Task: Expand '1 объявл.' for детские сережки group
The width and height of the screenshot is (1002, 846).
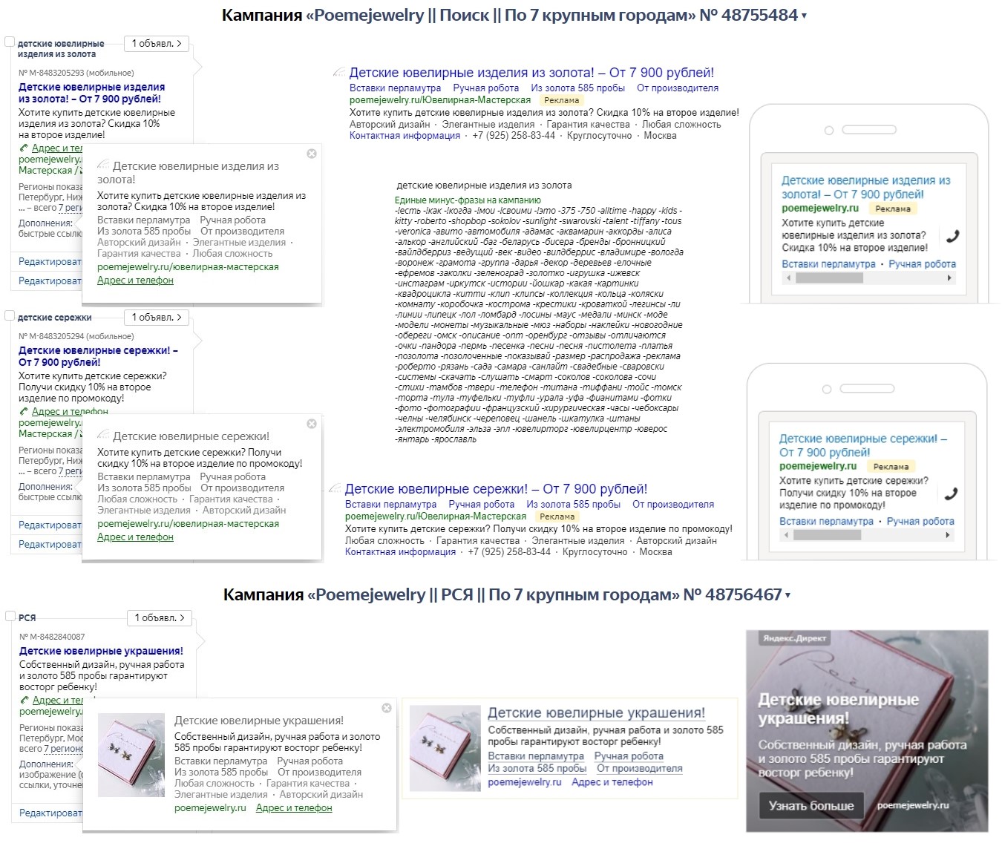Action: [157, 318]
